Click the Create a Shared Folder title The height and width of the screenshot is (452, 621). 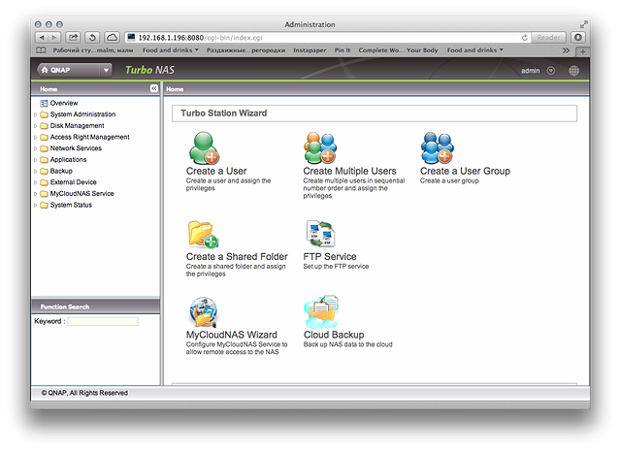pyautogui.click(x=237, y=256)
